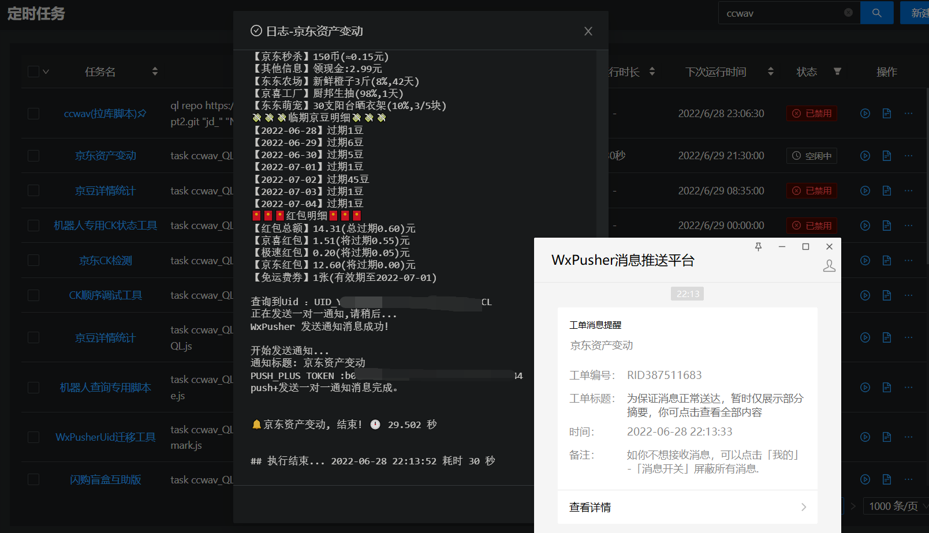Click the search magnifier button
The width and height of the screenshot is (929, 533).
pyautogui.click(x=876, y=13)
